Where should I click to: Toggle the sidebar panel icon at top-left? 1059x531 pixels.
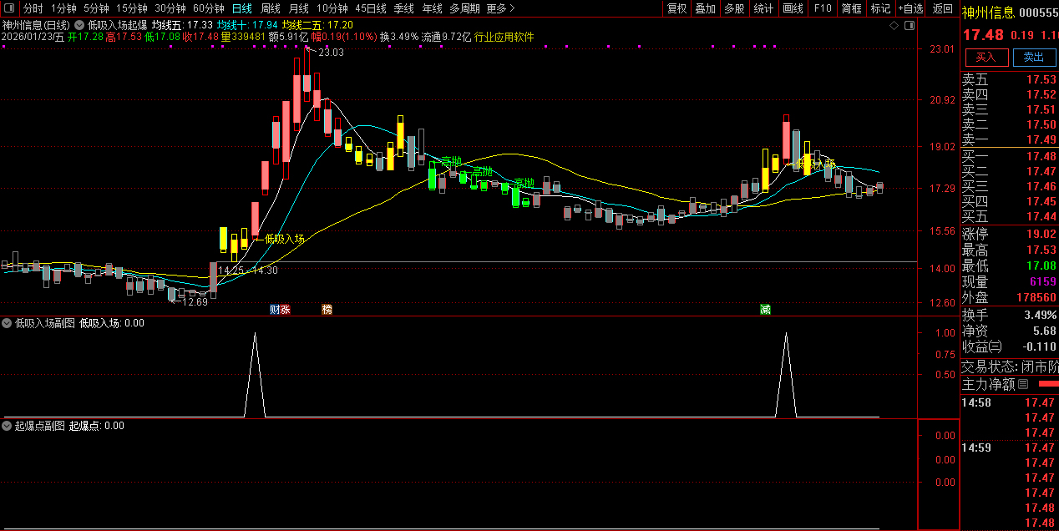[9, 8]
